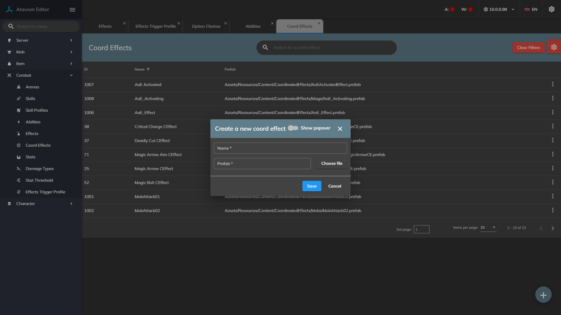The width and height of the screenshot is (561, 315).
Task: Open row options for AoE Activated
Action: [553, 84]
